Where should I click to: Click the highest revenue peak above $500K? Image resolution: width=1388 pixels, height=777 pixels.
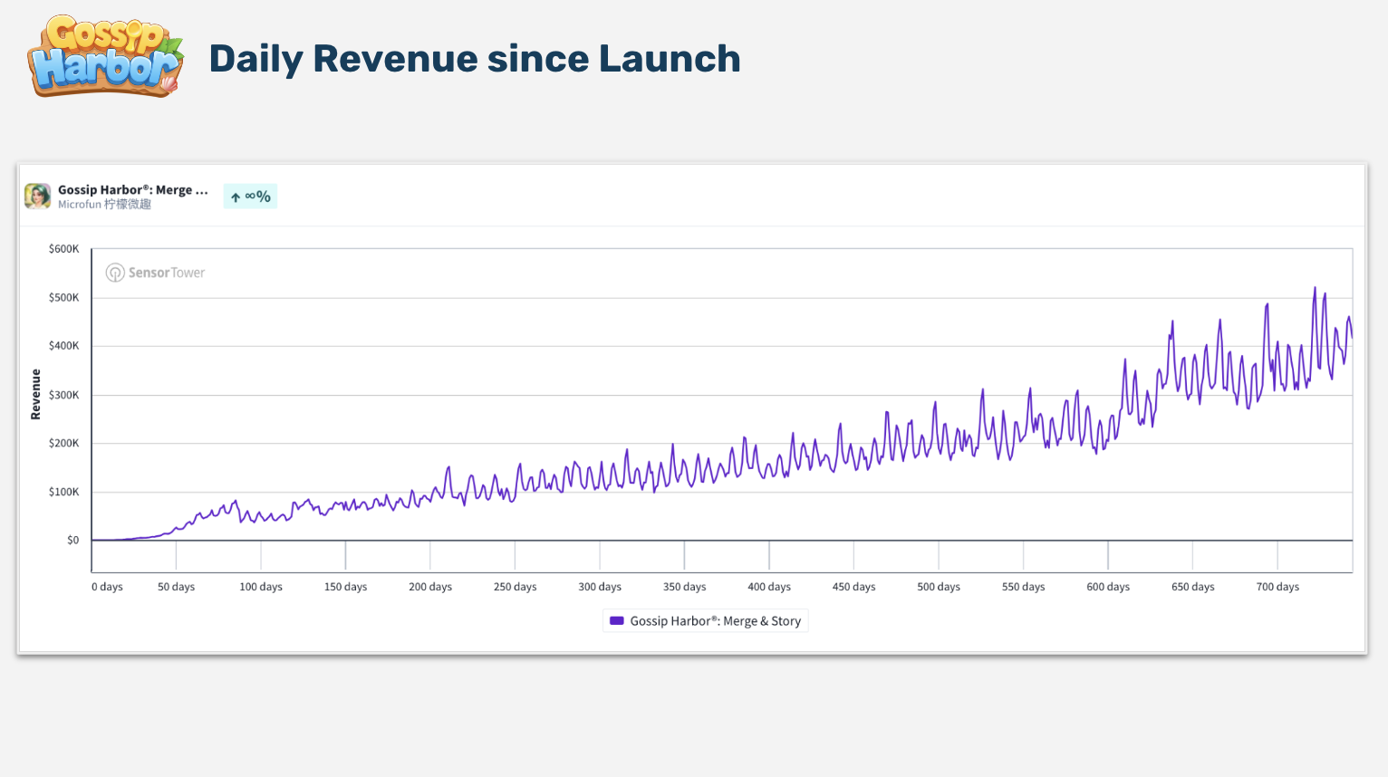click(1315, 289)
